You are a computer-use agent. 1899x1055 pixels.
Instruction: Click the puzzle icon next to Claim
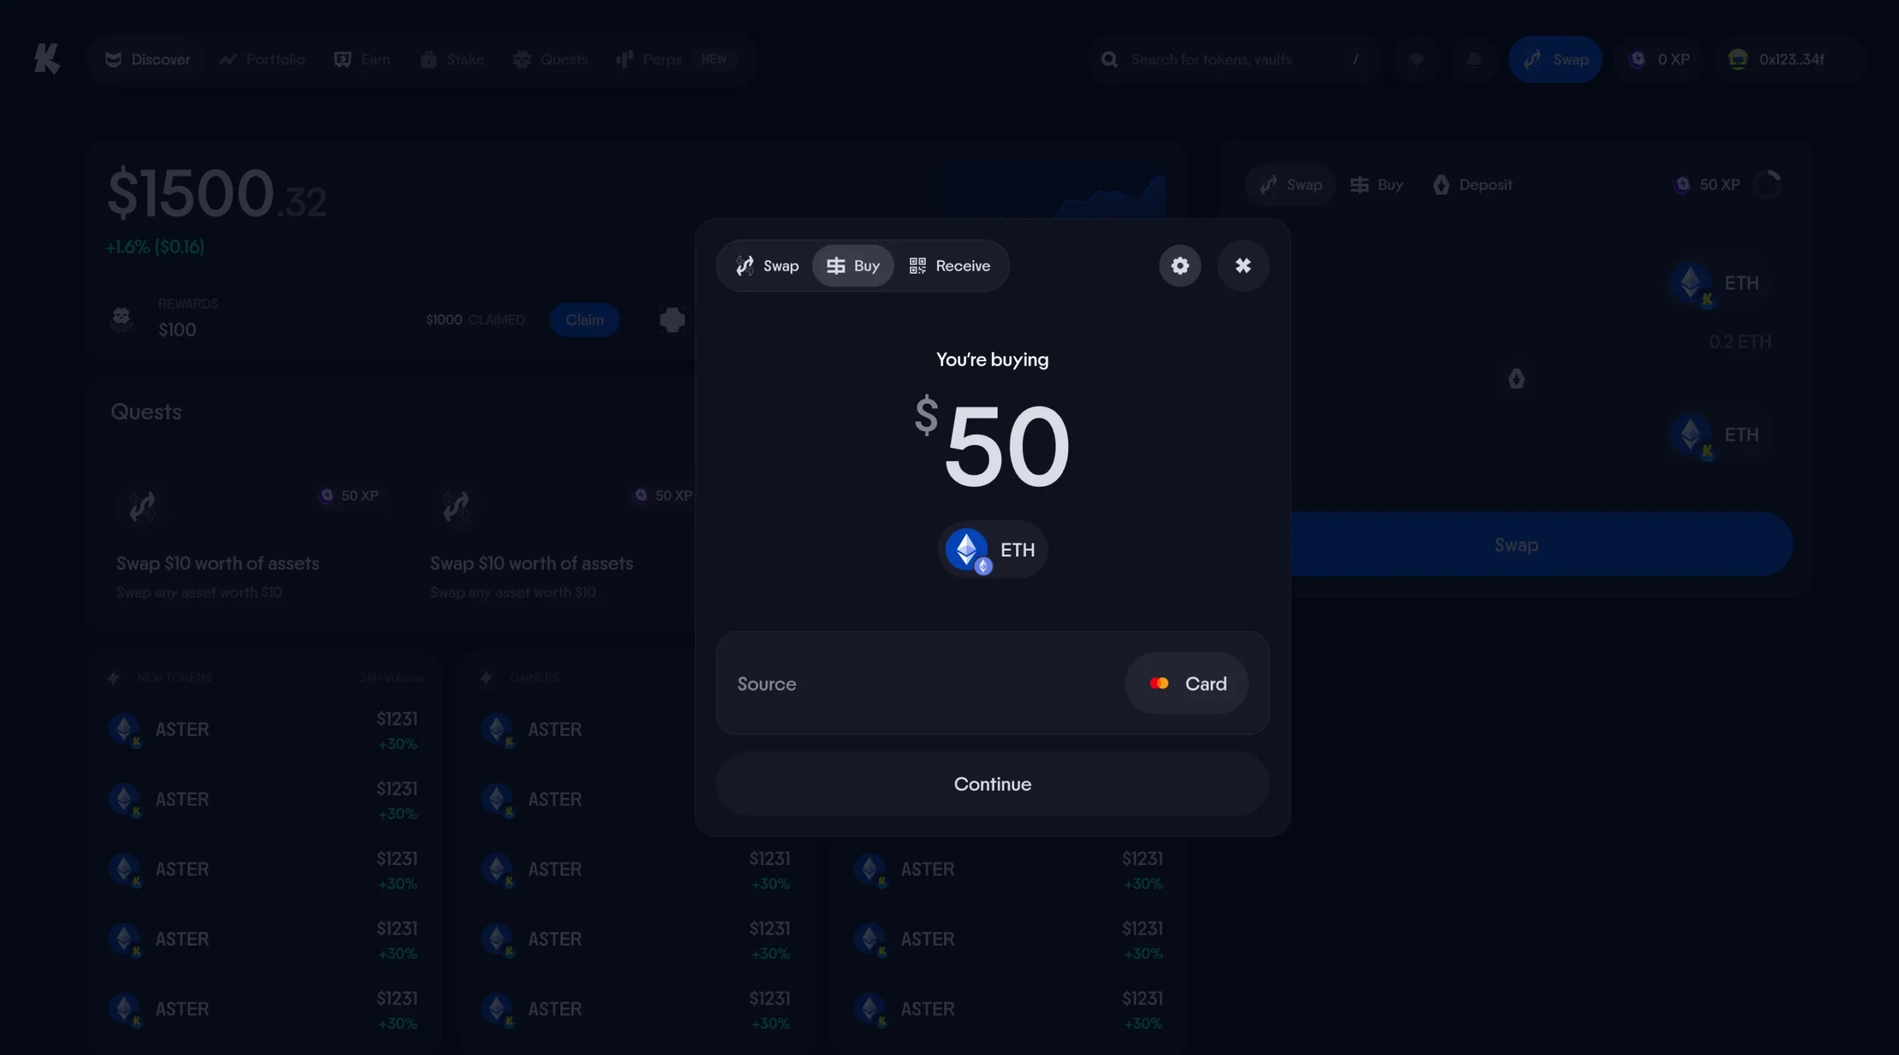[x=672, y=320]
